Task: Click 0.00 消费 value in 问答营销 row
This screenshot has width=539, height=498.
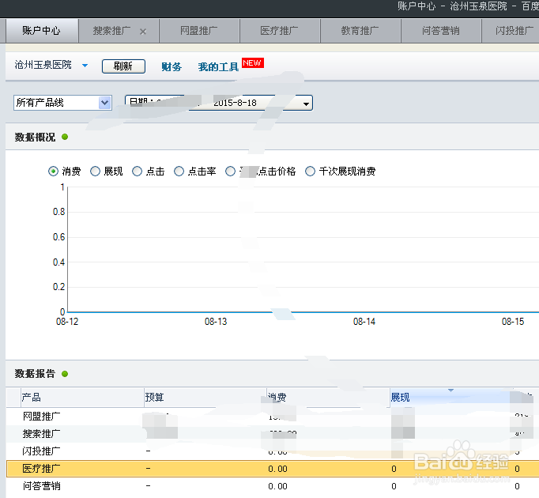Action: (x=277, y=486)
